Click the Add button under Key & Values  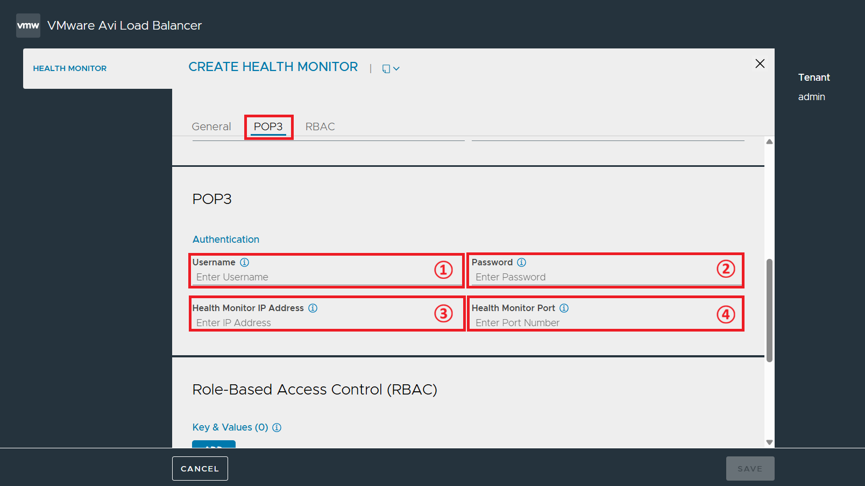[214, 444]
